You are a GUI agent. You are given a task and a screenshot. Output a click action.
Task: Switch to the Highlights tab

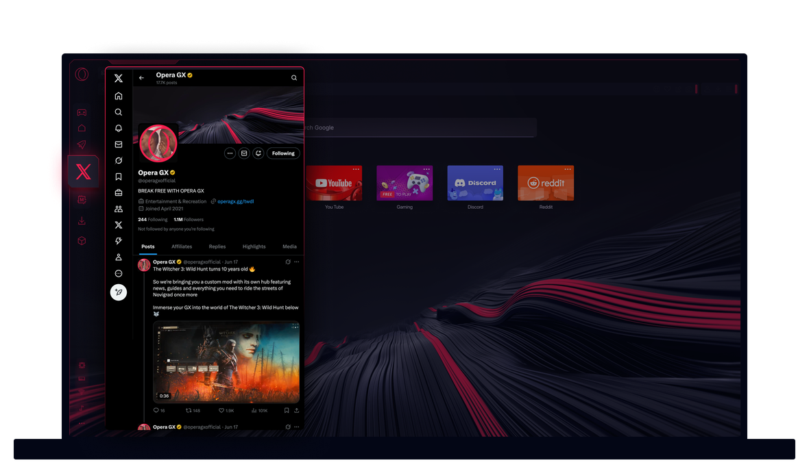(x=254, y=247)
